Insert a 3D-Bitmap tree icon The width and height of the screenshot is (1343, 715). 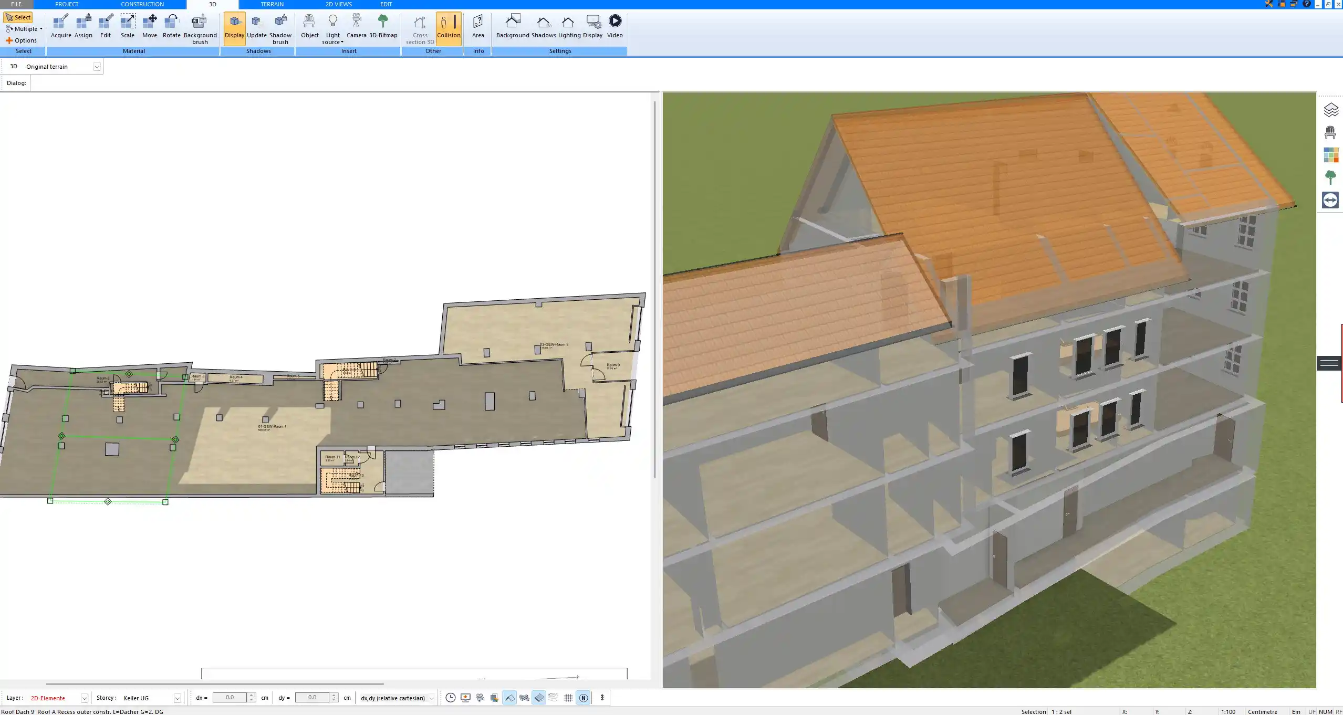[383, 26]
